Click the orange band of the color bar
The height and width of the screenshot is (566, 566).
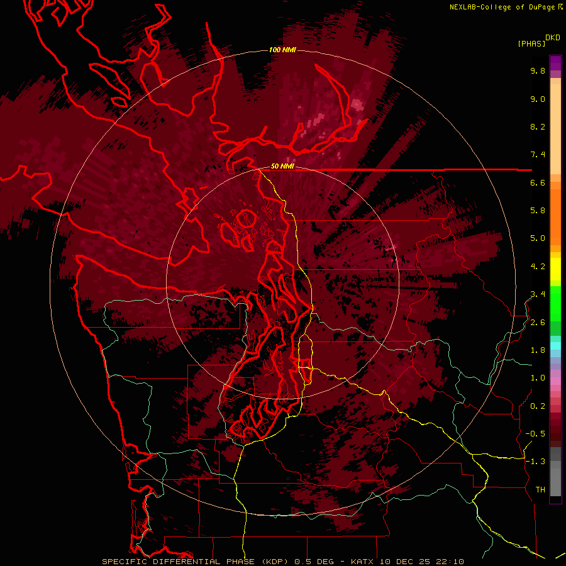(x=555, y=214)
